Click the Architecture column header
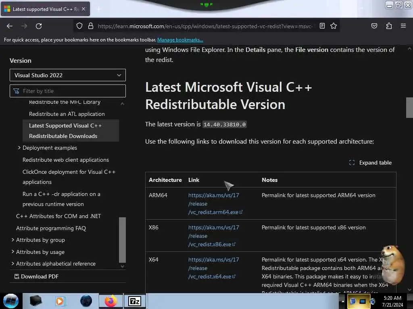This screenshot has width=413, height=309. coord(165,180)
